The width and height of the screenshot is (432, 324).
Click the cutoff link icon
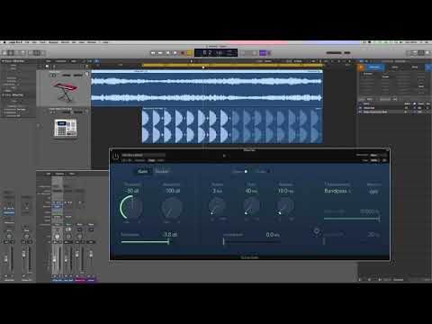pyautogui.click(x=316, y=231)
